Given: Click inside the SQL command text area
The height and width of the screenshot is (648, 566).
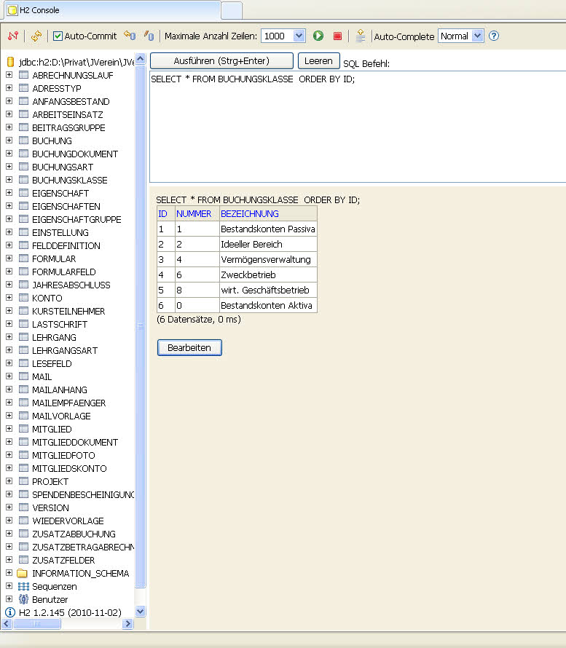Looking at the screenshot, I should coord(357,131).
